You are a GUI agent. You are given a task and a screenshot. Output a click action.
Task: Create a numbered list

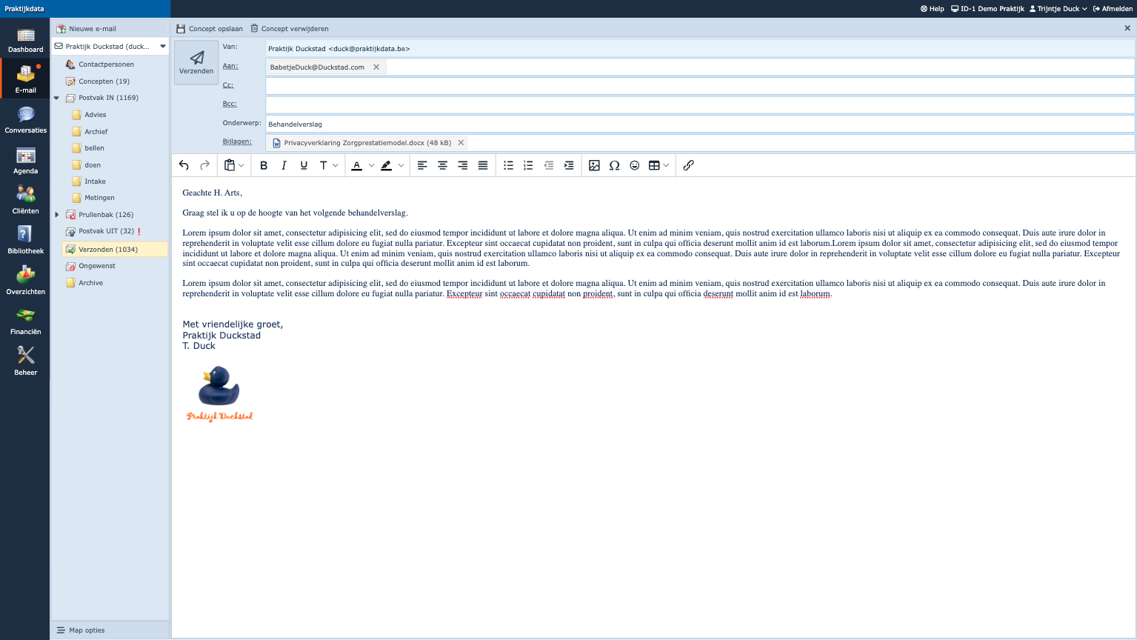[528, 166]
